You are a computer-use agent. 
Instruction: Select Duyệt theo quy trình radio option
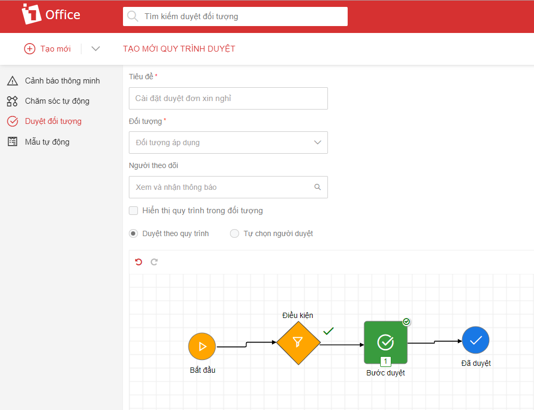134,233
